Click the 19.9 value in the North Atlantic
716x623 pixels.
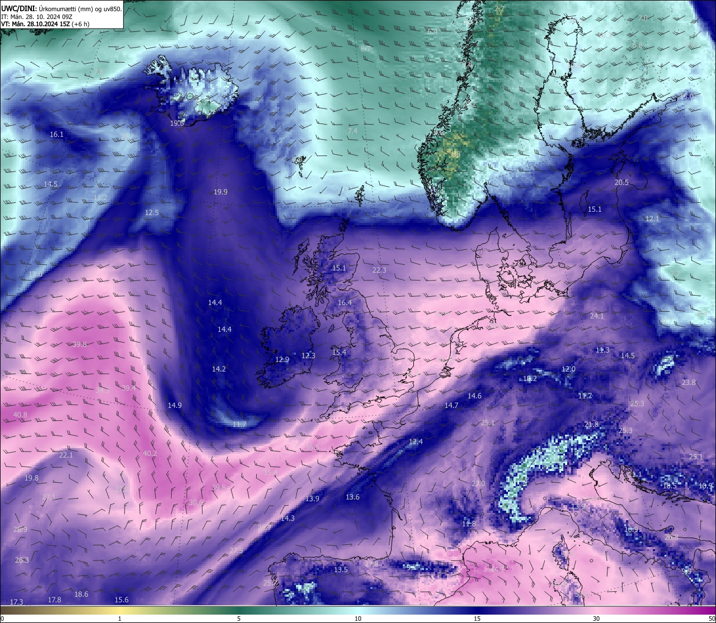(x=220, y=192)
